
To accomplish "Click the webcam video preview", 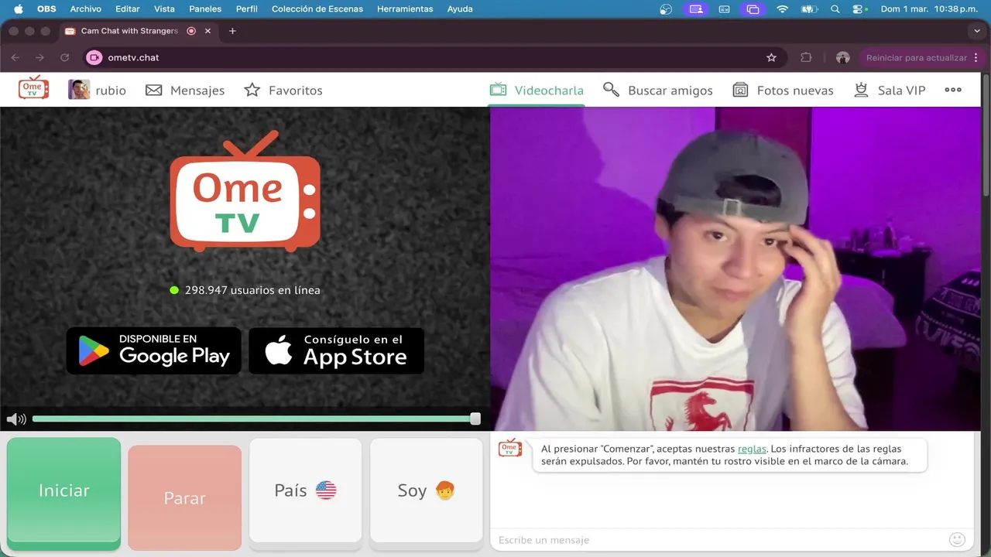I will 735,268.
